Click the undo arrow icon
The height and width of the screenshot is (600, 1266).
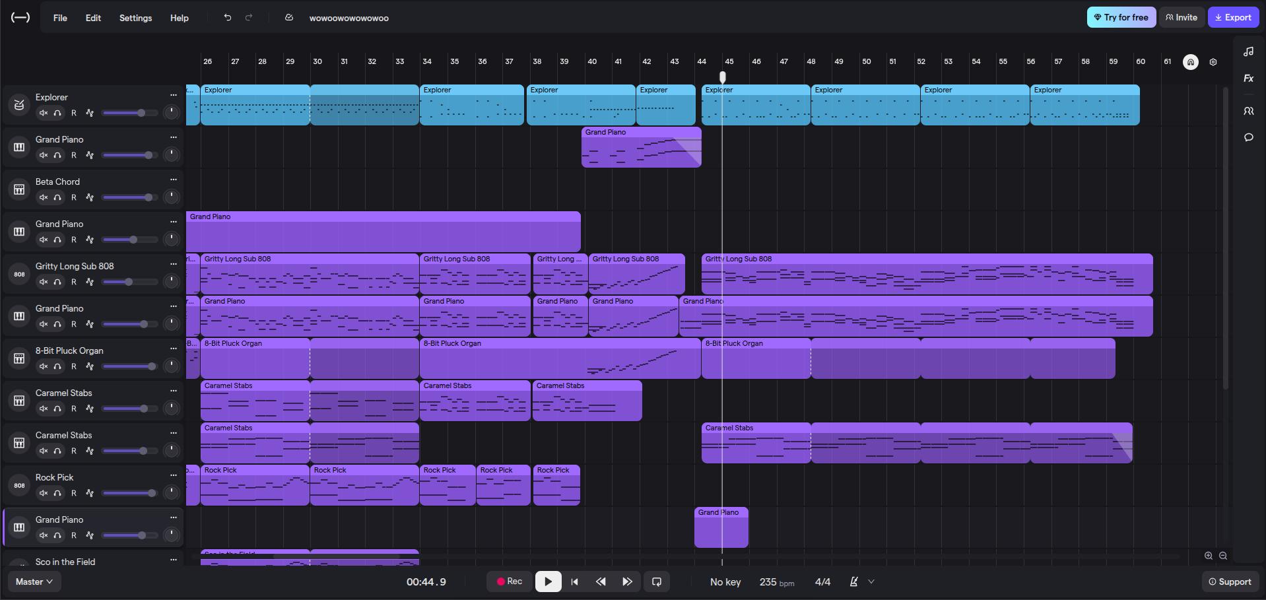(228, 18)
